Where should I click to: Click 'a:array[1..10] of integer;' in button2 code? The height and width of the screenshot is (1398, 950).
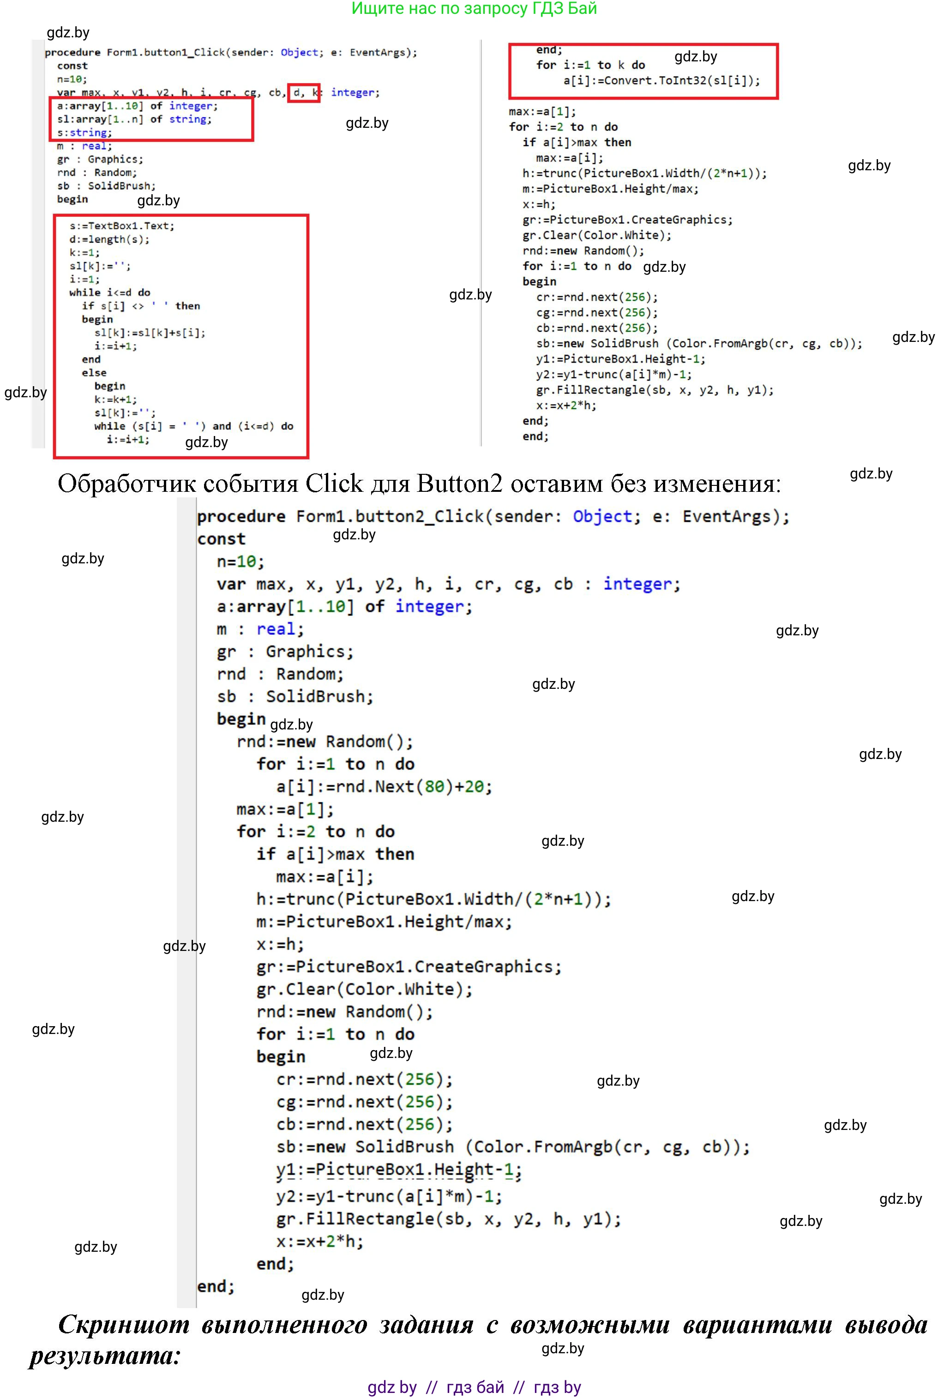(x=344, y=606)
